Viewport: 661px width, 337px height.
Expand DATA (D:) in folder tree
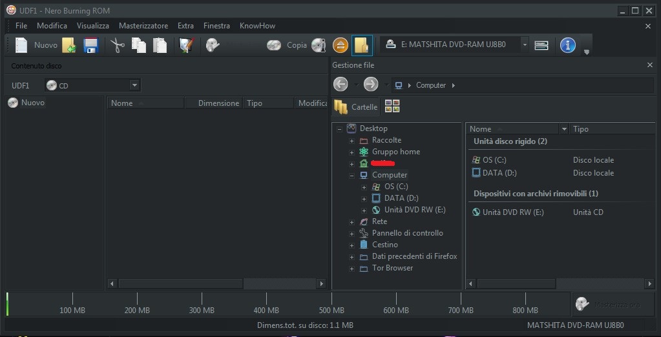pyautogui.click(x=364, y=198)
